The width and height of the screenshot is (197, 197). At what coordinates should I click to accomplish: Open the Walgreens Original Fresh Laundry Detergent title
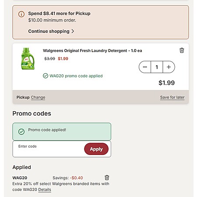pos(92,51)
